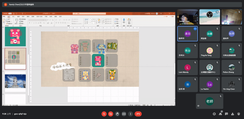Click the Comments 註解 button

tap(172, 16)
